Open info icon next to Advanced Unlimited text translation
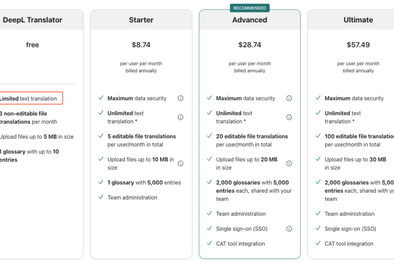This screenshot has height=263, width=394. coord(289,117)
